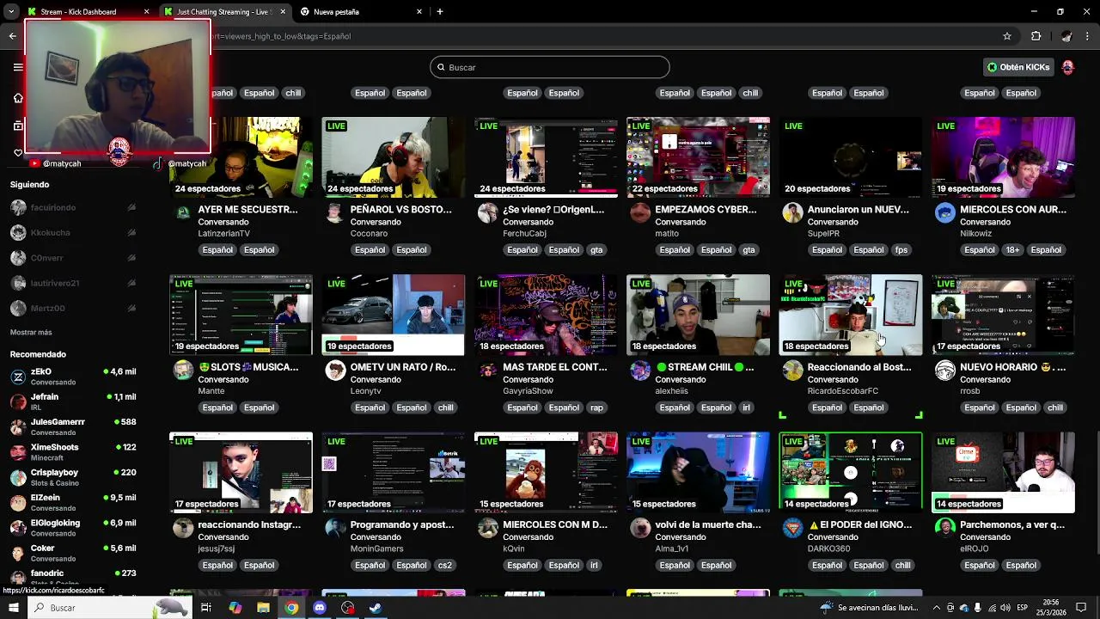Open the MIERCOLES CON AUR... stream thumbnail by Nilkowiz
The width and height of the screenshot is (1100, 619).
[1003, 157]
